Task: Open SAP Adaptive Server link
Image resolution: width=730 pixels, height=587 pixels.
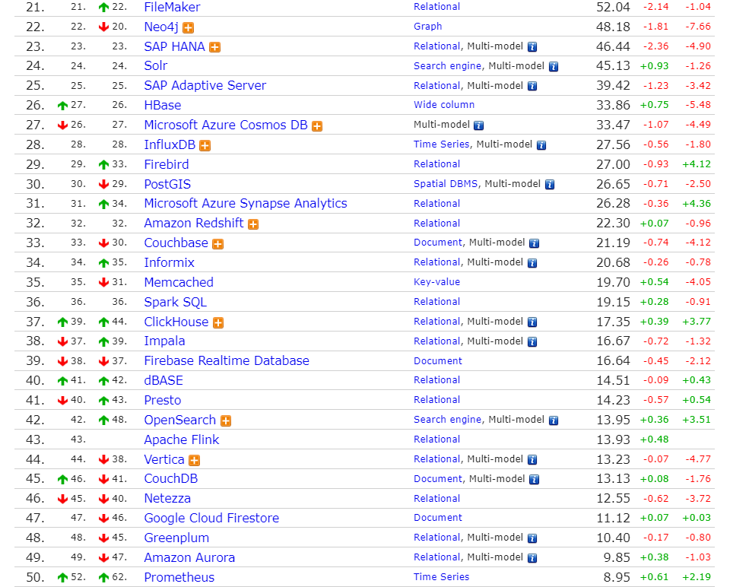Action: coord(205,85)
